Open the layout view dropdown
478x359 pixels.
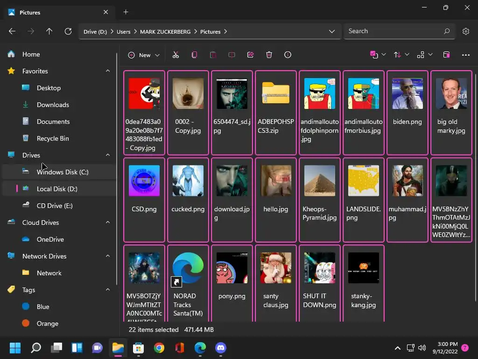pos(425,55)
